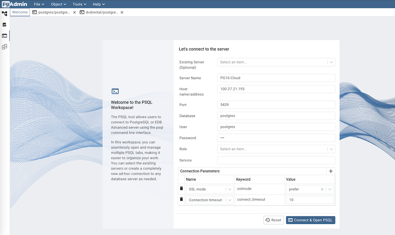
Task: Delete the SSL mode parameter row
Action: (x=181, y=188)
